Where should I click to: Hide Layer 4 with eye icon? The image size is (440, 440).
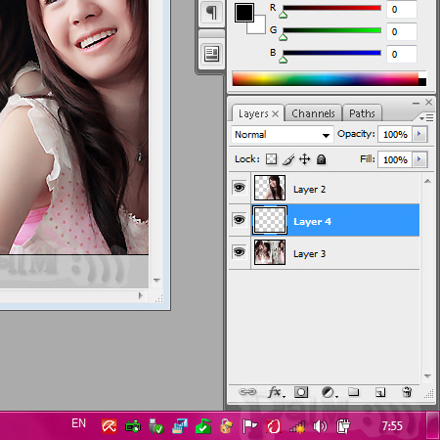[x=240, y=220]
